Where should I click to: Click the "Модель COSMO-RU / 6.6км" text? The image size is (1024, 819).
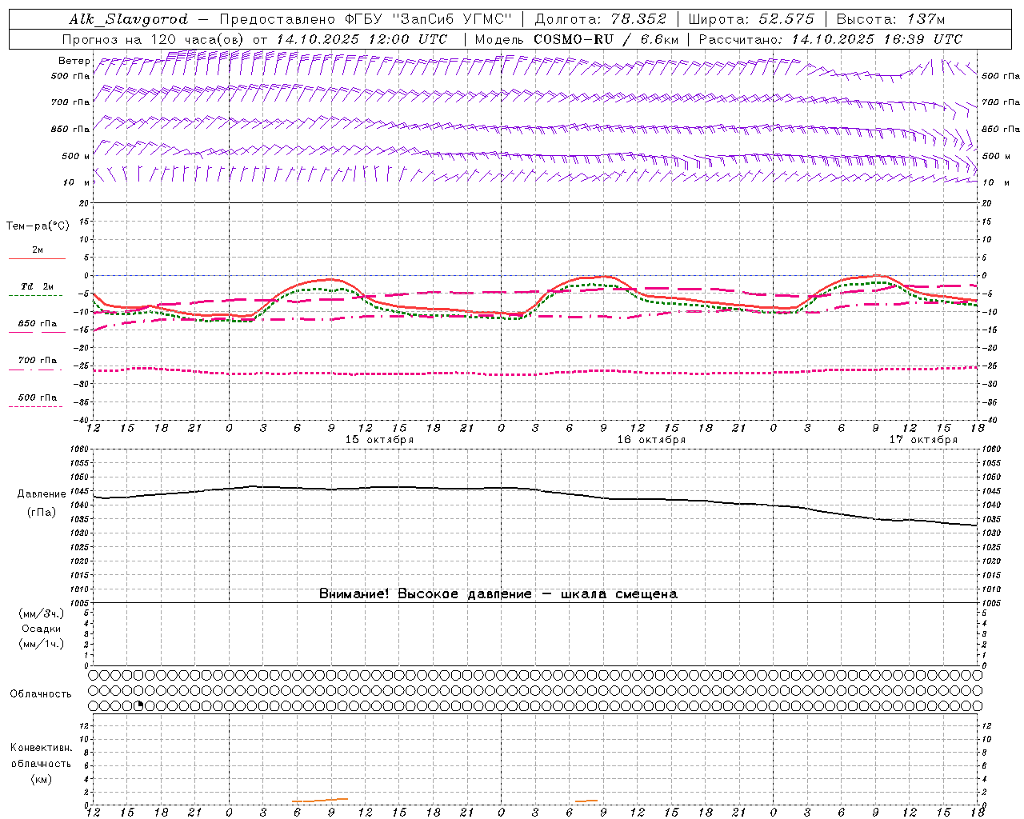[577, 39]
